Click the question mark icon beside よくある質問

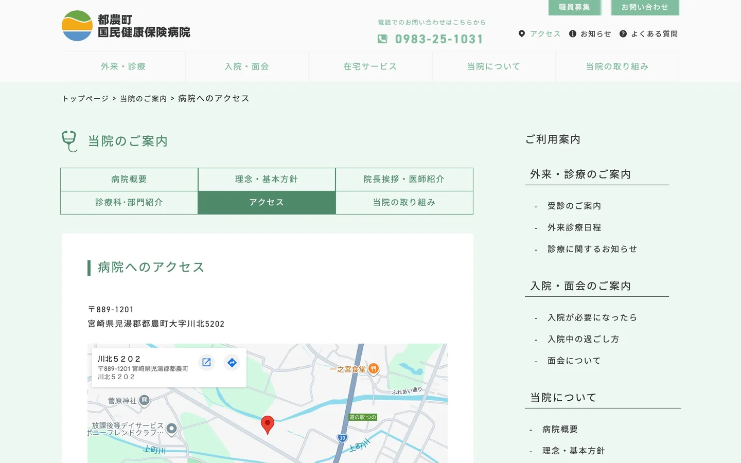pyautogui.click(x=623, y=34)
